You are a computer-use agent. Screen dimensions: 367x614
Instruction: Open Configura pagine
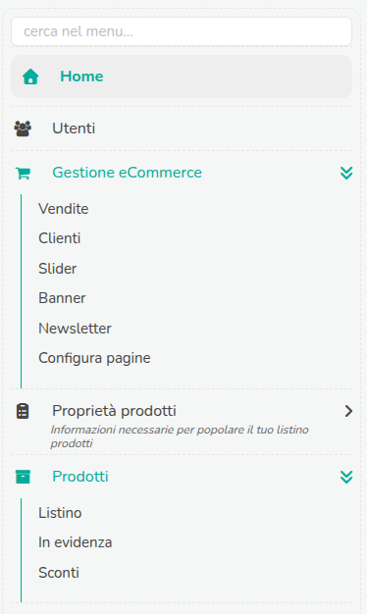[x=94, y=358]
